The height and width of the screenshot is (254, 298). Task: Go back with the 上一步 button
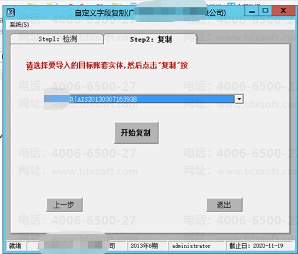pos(65,205)
